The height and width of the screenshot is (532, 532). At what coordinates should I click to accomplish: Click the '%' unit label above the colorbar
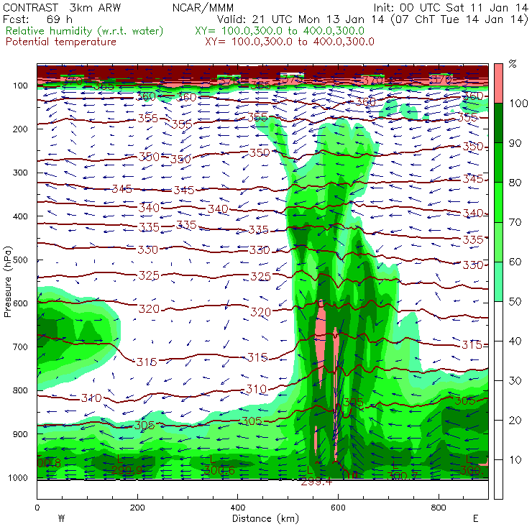click(513, 64)
